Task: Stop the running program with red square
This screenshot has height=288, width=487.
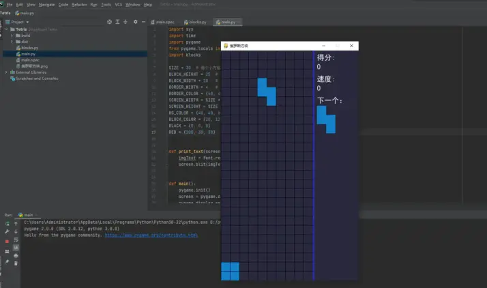Action: [7, 241]
